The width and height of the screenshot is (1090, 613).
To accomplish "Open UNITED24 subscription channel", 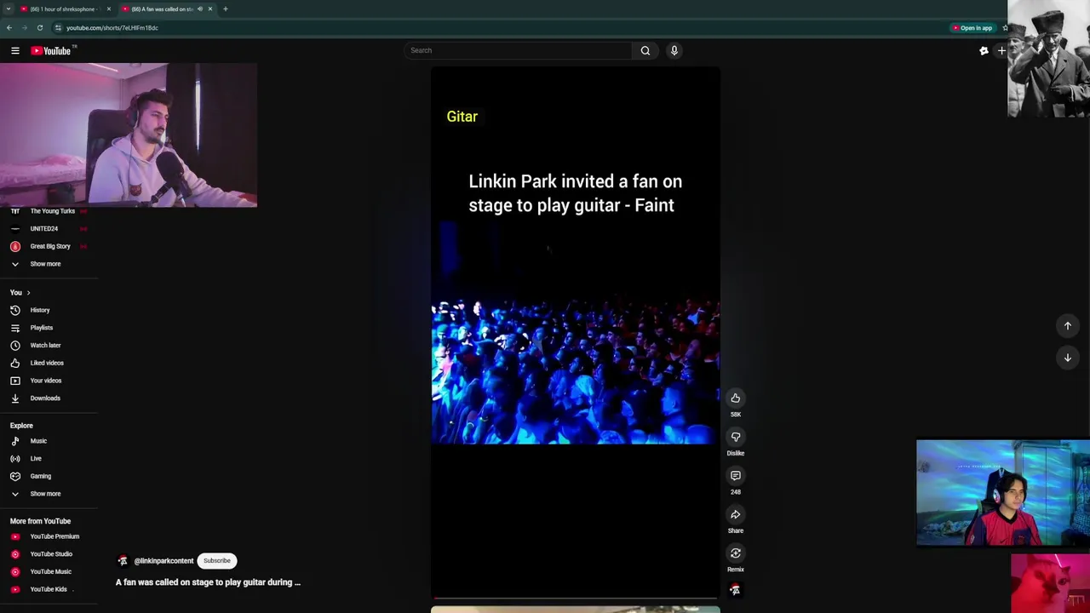I will (x=49, y=229).
